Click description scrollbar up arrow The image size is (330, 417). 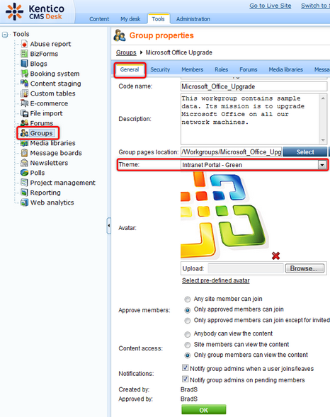tap(323, 98)
